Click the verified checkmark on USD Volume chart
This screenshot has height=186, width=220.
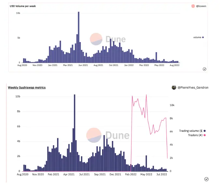pos(204,69)
